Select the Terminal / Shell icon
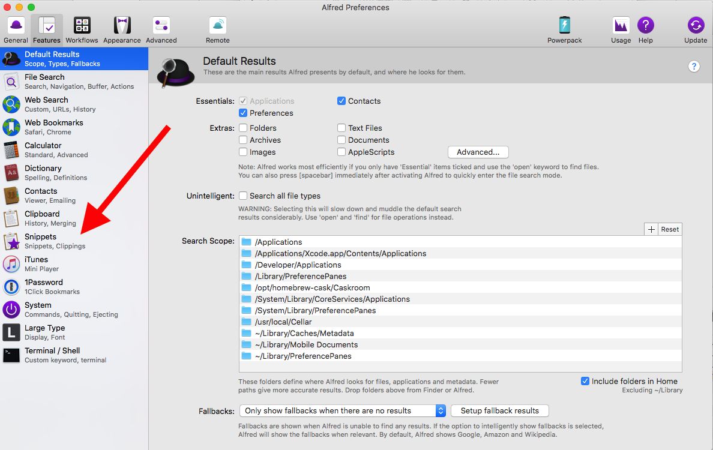 (x=11, y=355)
